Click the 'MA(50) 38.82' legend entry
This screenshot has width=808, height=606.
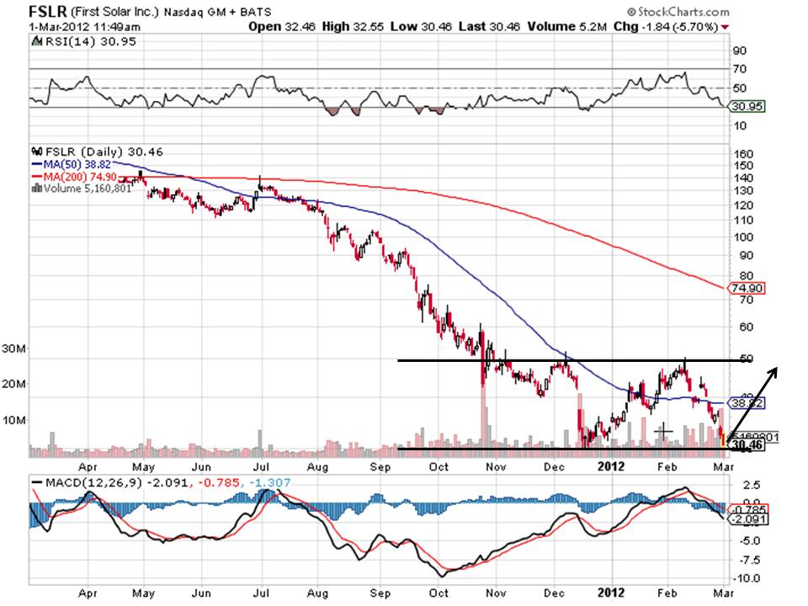77,164
